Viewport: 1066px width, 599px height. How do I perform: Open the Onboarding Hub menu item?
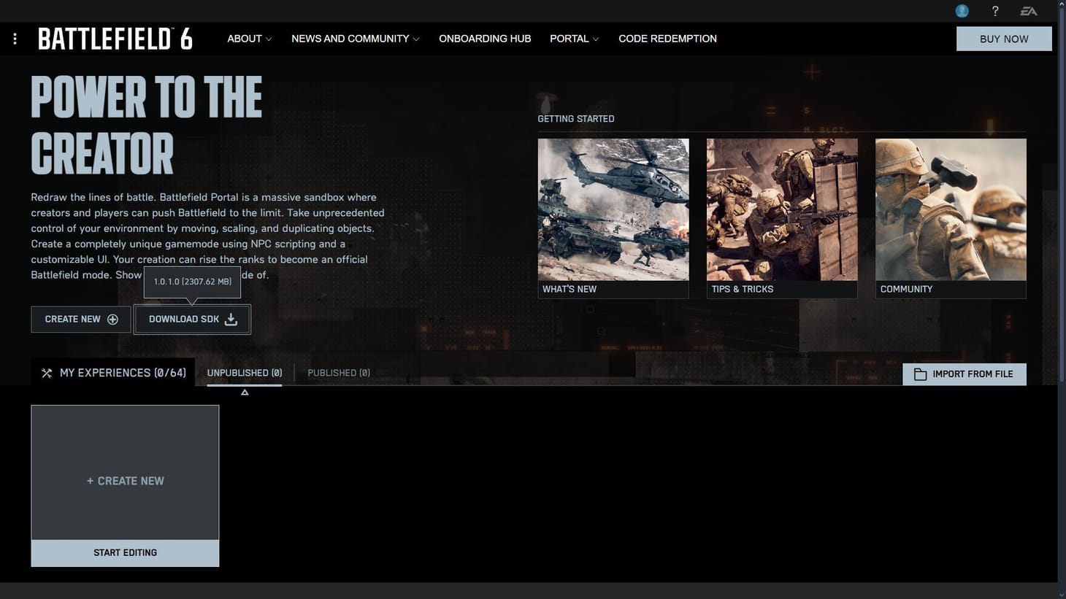(485, 39)
